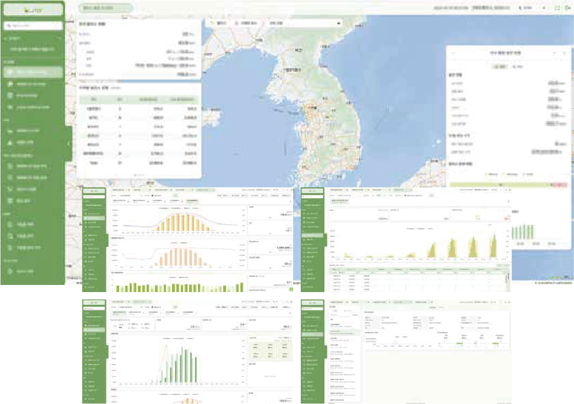Click the back arrow in the right status panel
The width and height of the screenshot is (574, 404).
point(453,53)
